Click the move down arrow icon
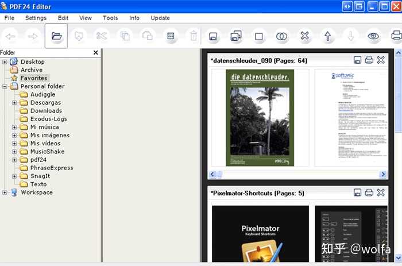 point(350,36)
